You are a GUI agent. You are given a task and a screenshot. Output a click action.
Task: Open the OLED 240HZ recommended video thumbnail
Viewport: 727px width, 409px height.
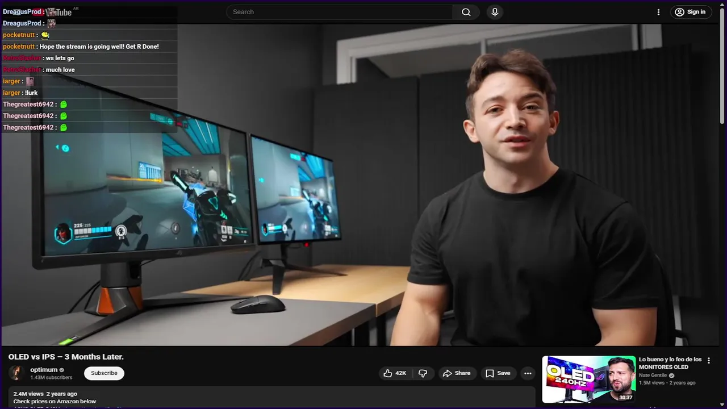(588, 379)
